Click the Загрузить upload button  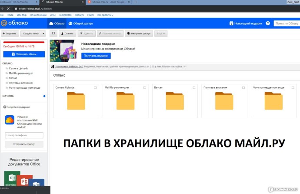pos(10,33)
